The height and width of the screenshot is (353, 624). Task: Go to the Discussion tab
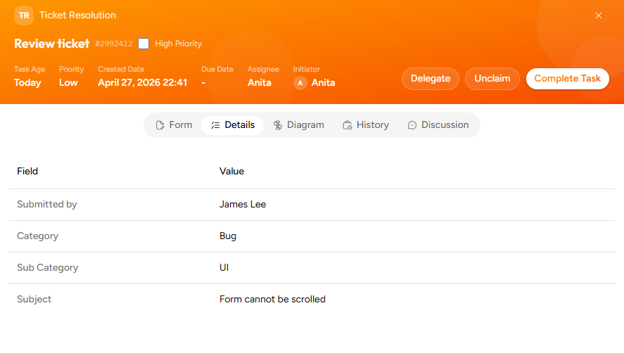(x=438, y=125)
